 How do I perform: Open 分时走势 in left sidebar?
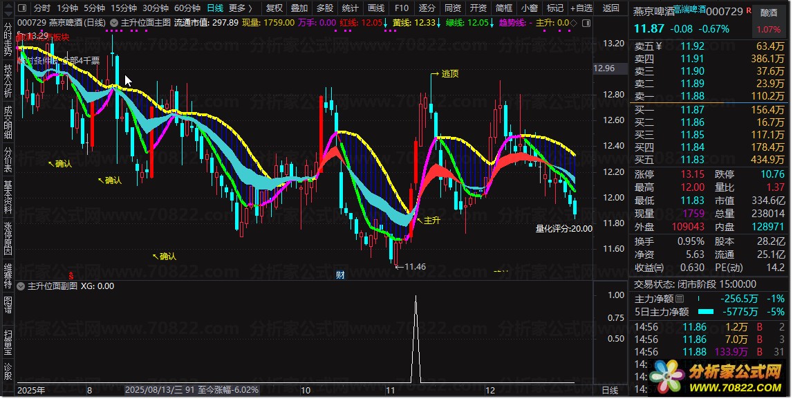pyautogui.click(x=8, y=39)
